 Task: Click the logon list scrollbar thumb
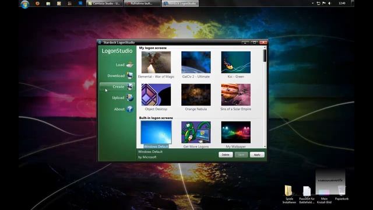pyautogui.click(x=265, y=56)
